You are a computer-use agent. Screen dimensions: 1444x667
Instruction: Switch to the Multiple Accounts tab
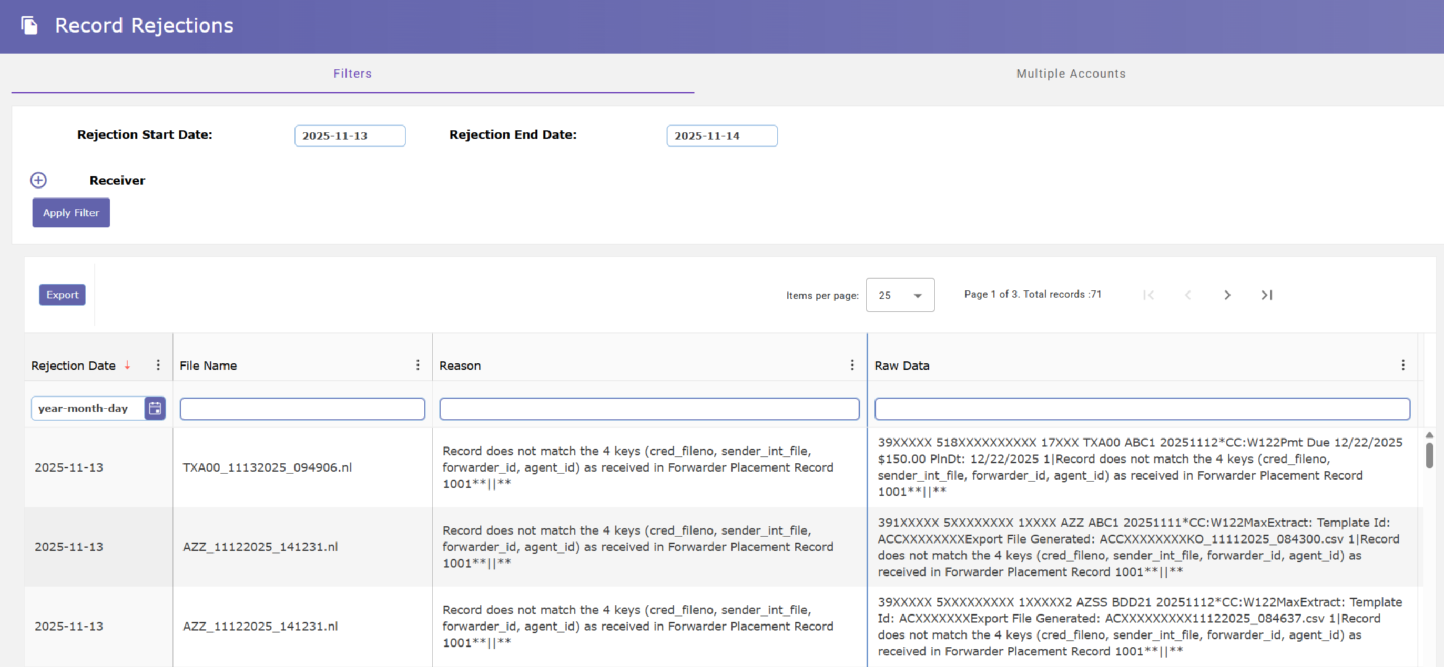click(x=1070, y=74)
